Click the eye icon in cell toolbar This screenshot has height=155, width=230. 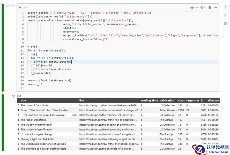[x=192, y=7]
